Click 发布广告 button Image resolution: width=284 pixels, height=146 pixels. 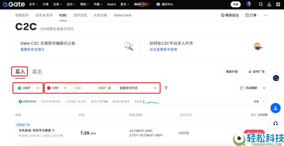(257, 72)
